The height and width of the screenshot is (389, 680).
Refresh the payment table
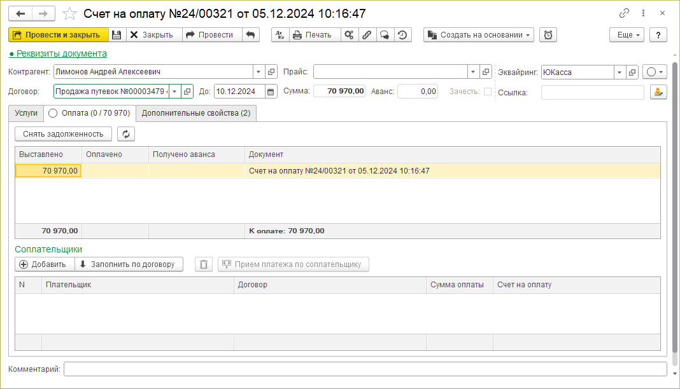(x=126, y=134)
